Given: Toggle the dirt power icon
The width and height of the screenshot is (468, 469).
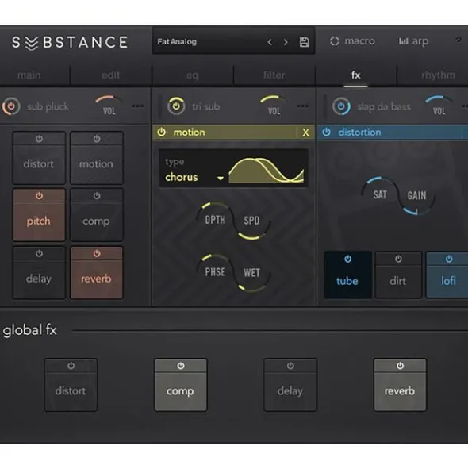Looking at the screenshot, I should click(x=398, y=259).
